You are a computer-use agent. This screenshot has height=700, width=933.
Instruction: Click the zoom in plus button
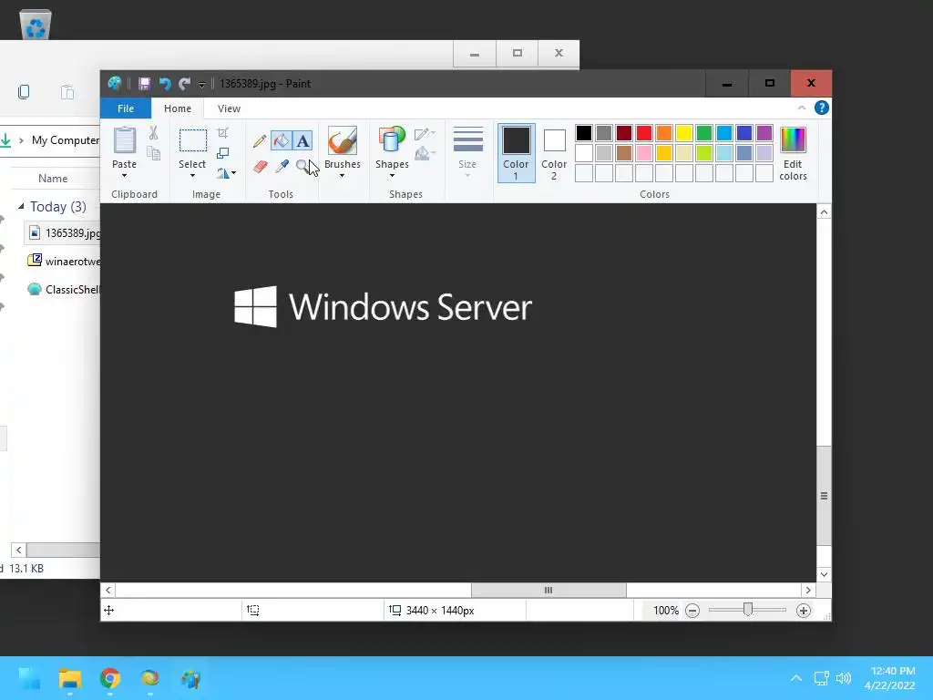coord(804,611)
